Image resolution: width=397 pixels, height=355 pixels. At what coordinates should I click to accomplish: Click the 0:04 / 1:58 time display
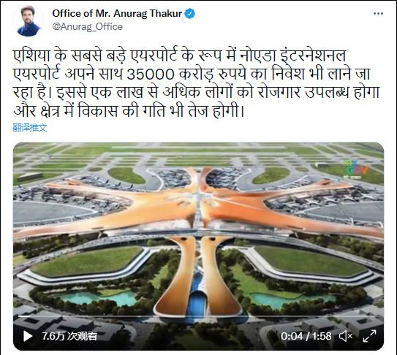click(306, 336)
